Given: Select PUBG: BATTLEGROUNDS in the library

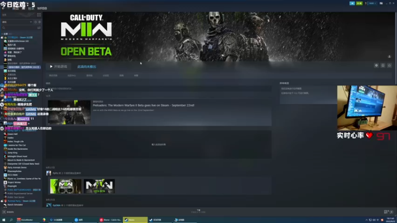Looking at the screenshot, I should pos(24,190).
